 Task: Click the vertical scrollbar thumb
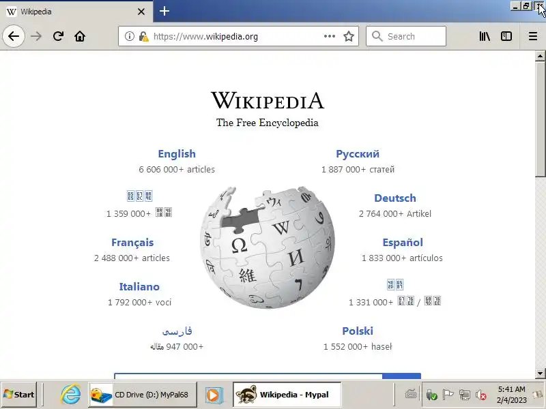coord(540,119)
